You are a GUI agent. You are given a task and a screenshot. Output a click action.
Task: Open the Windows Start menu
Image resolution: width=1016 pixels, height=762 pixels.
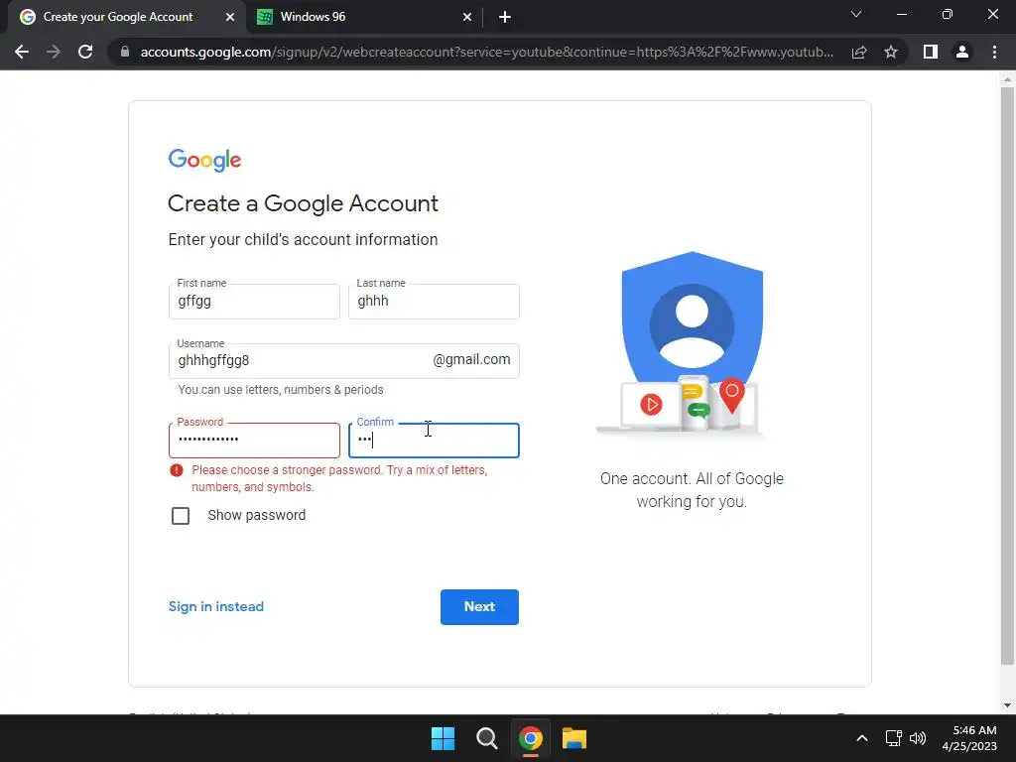(444, 738)
